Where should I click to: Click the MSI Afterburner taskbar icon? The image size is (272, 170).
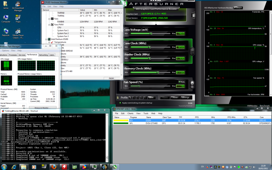coord(115,167)
